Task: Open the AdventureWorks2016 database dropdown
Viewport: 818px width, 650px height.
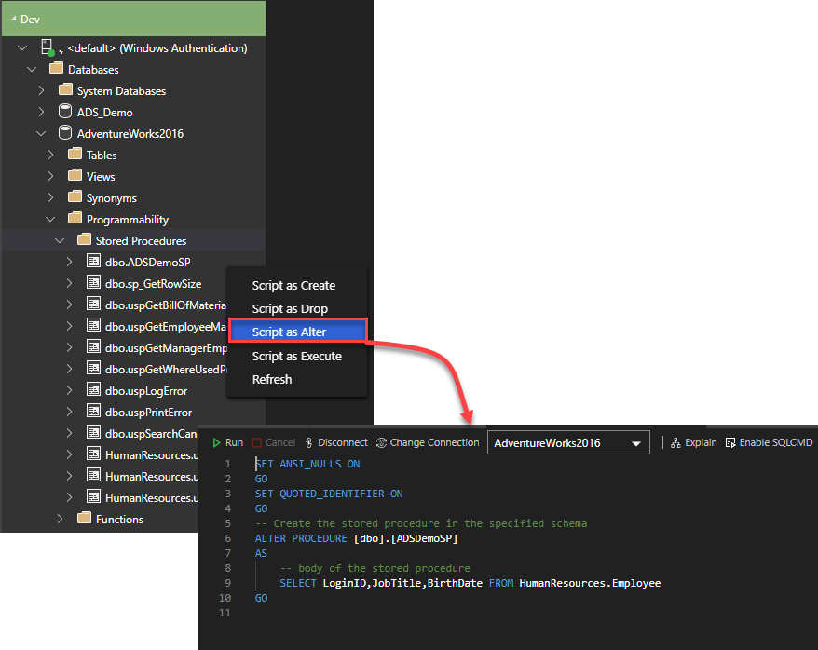Action: (x=568, y=443)
